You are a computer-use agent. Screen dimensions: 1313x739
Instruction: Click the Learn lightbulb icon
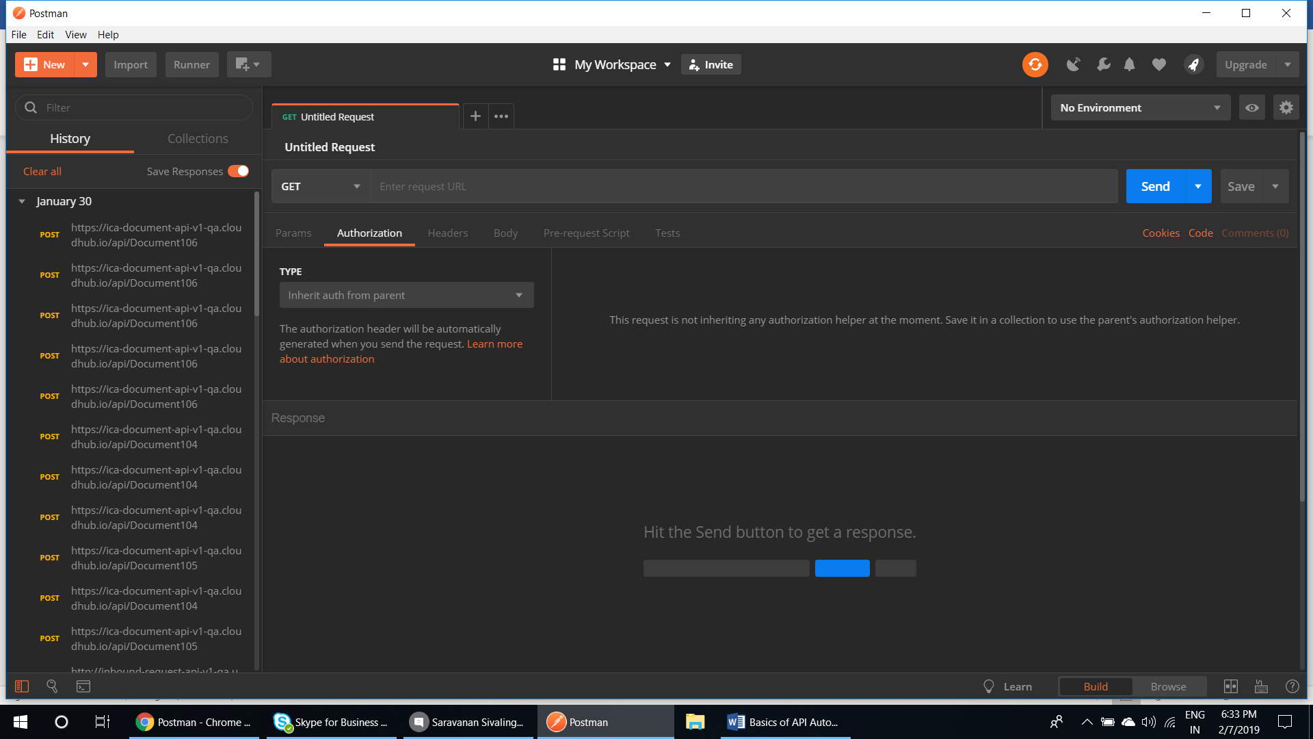tap(989, 686)
